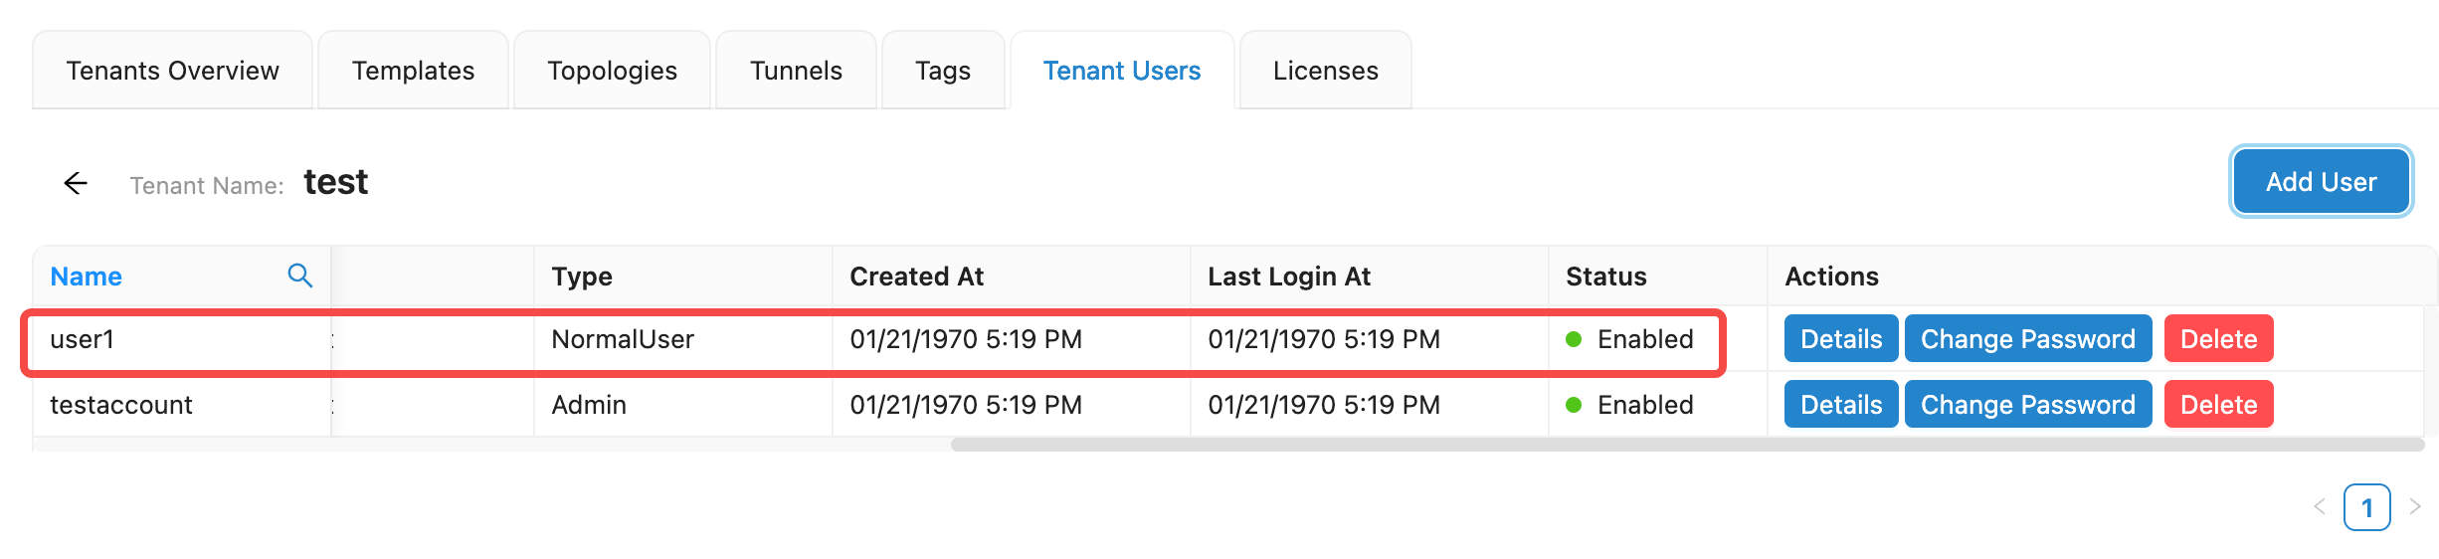This screenshot has height=559, width=2439.
Task: Open the Tunnels tab
Action: [x=796, y=71]
